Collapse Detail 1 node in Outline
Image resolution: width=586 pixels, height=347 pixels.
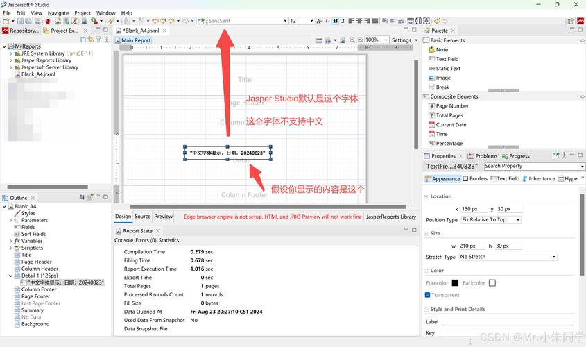10,276
